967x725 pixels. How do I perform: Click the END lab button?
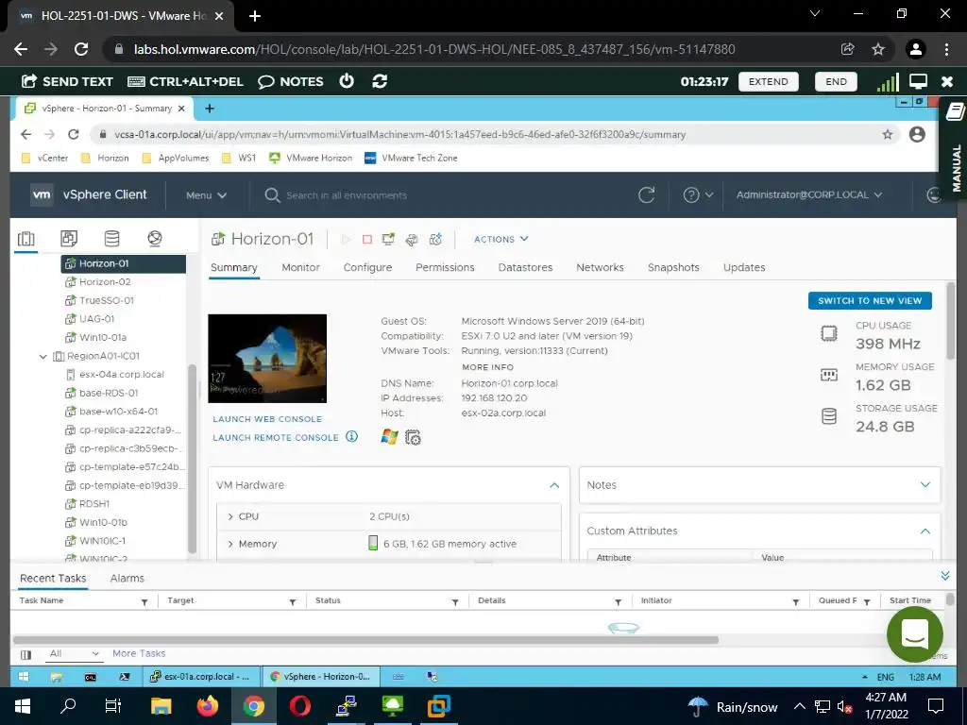(x=836, y=81)
